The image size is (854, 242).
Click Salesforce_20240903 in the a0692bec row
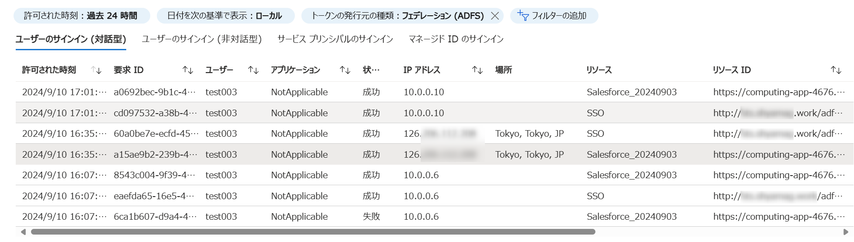coord(632,92)
